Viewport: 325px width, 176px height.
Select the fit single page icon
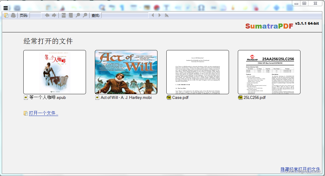tap(71, 15)
